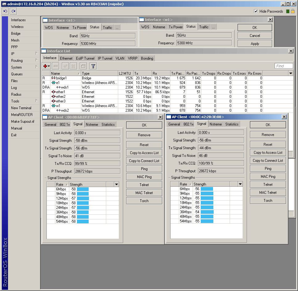Screen dimensions: 298x291
Task: Click Copy to Access List in the left AP Client
Action: (144, 153)
